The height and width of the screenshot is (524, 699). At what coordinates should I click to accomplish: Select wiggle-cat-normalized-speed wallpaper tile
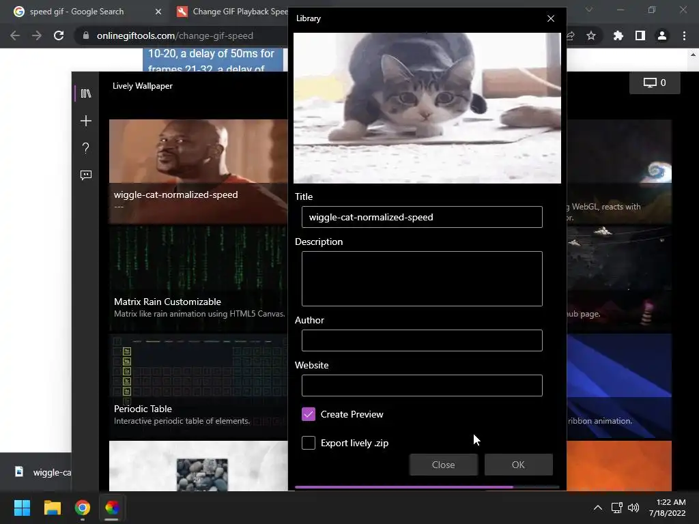[x=199, y=171]
